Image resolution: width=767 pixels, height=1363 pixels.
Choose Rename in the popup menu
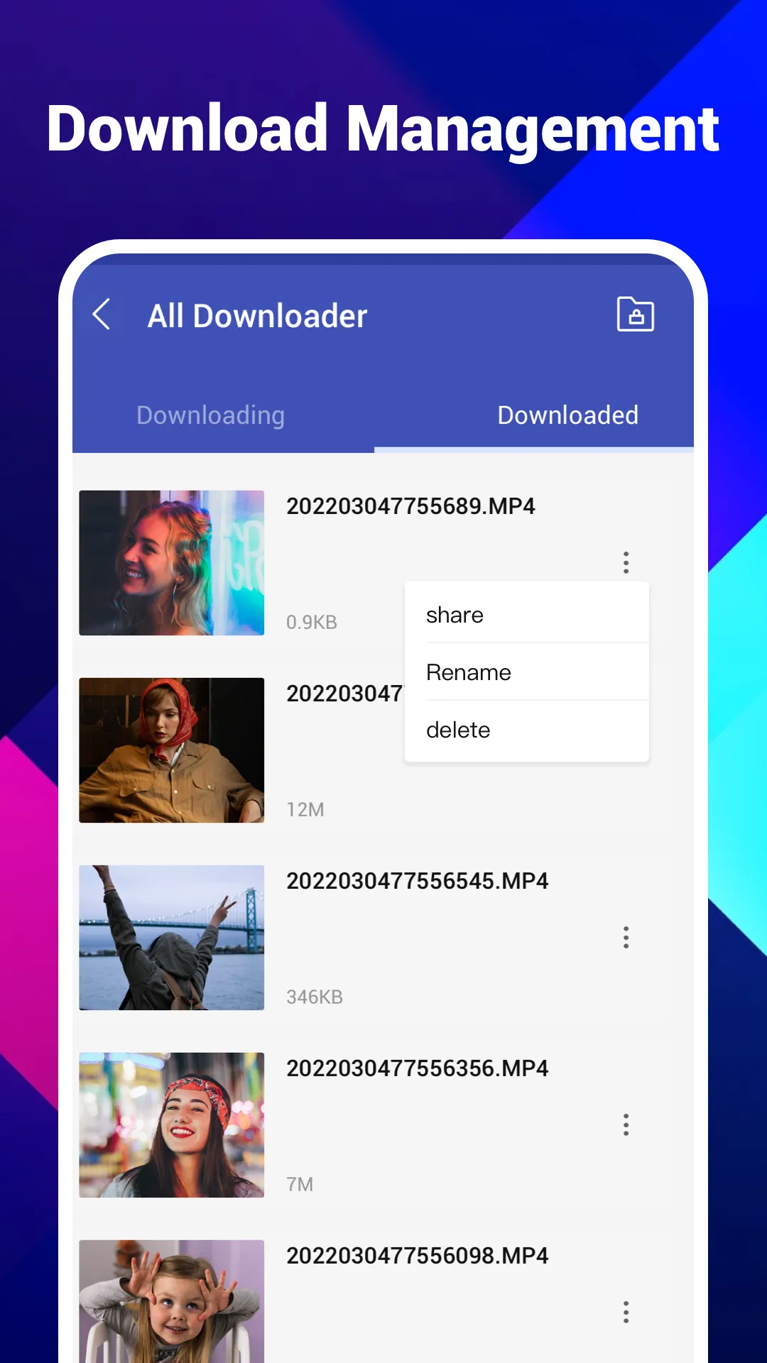(527, 672)
